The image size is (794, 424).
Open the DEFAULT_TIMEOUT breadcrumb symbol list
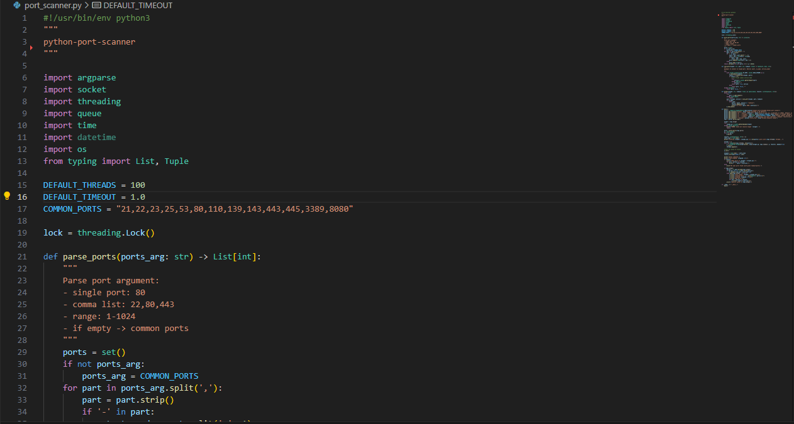[138, 5]
